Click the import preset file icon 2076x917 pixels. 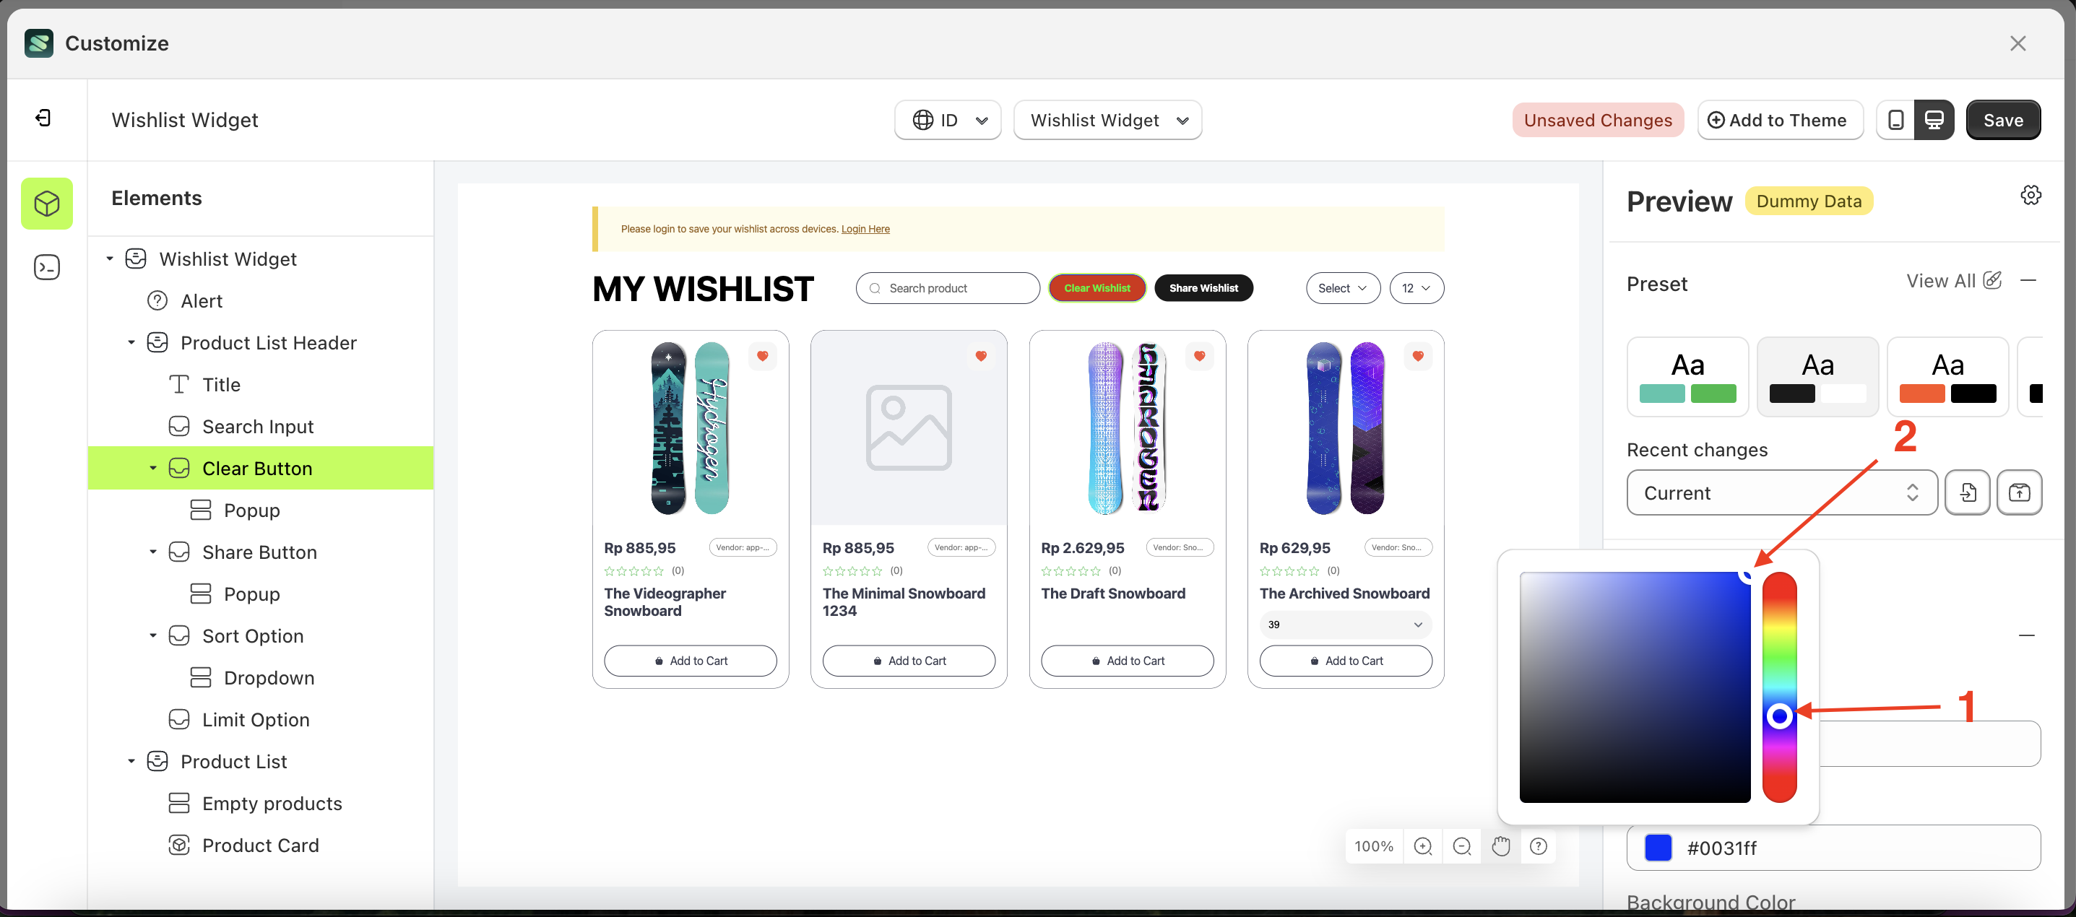click(x=1967, y=492)
